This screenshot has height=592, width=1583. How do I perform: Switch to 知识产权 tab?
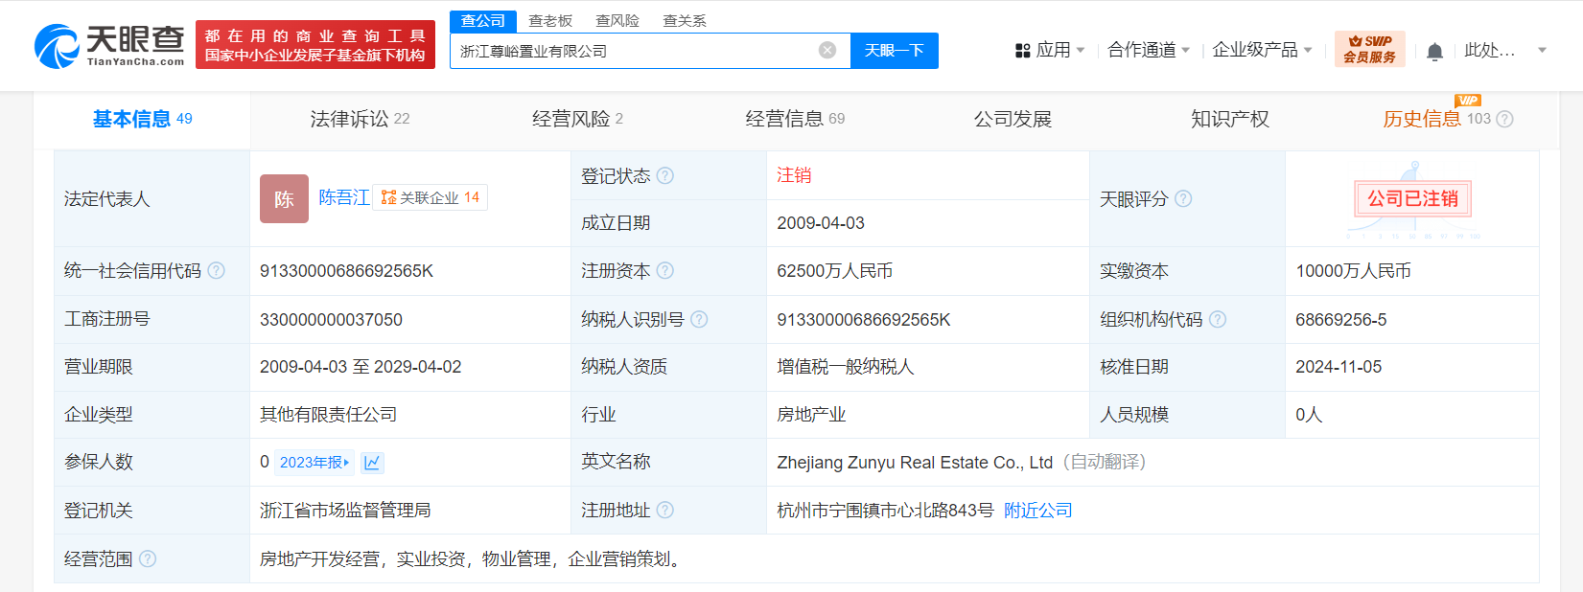click(1229, 119)
